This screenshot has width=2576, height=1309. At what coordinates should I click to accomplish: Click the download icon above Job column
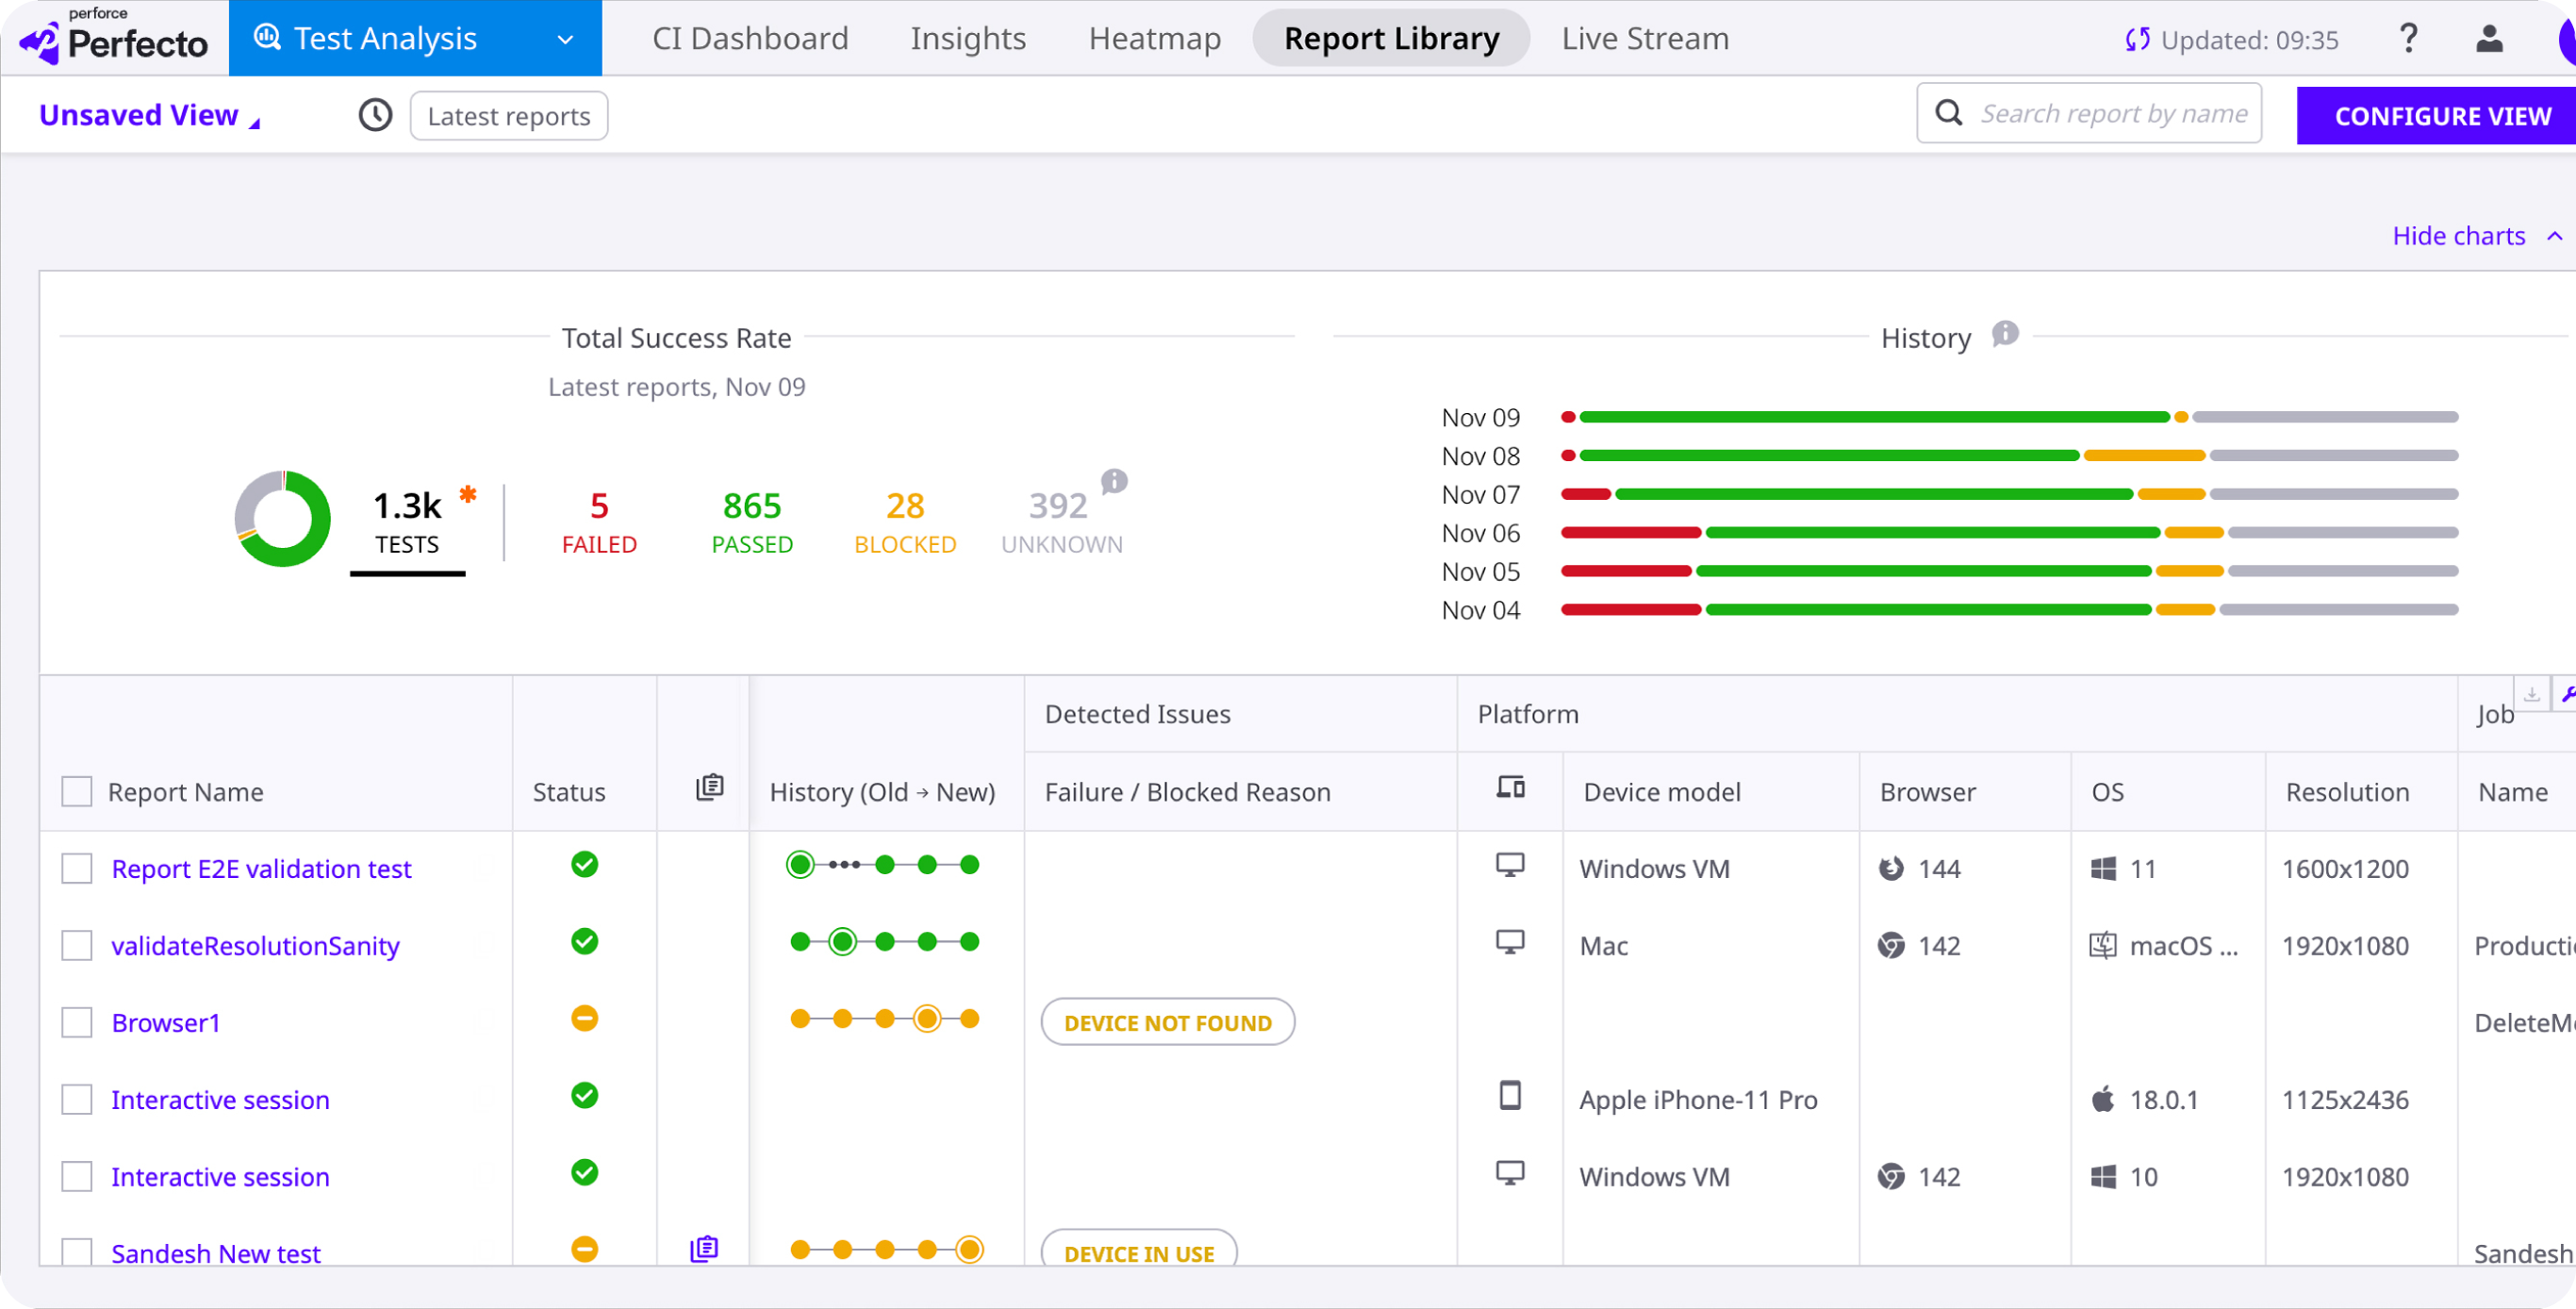click(2531, 694)
